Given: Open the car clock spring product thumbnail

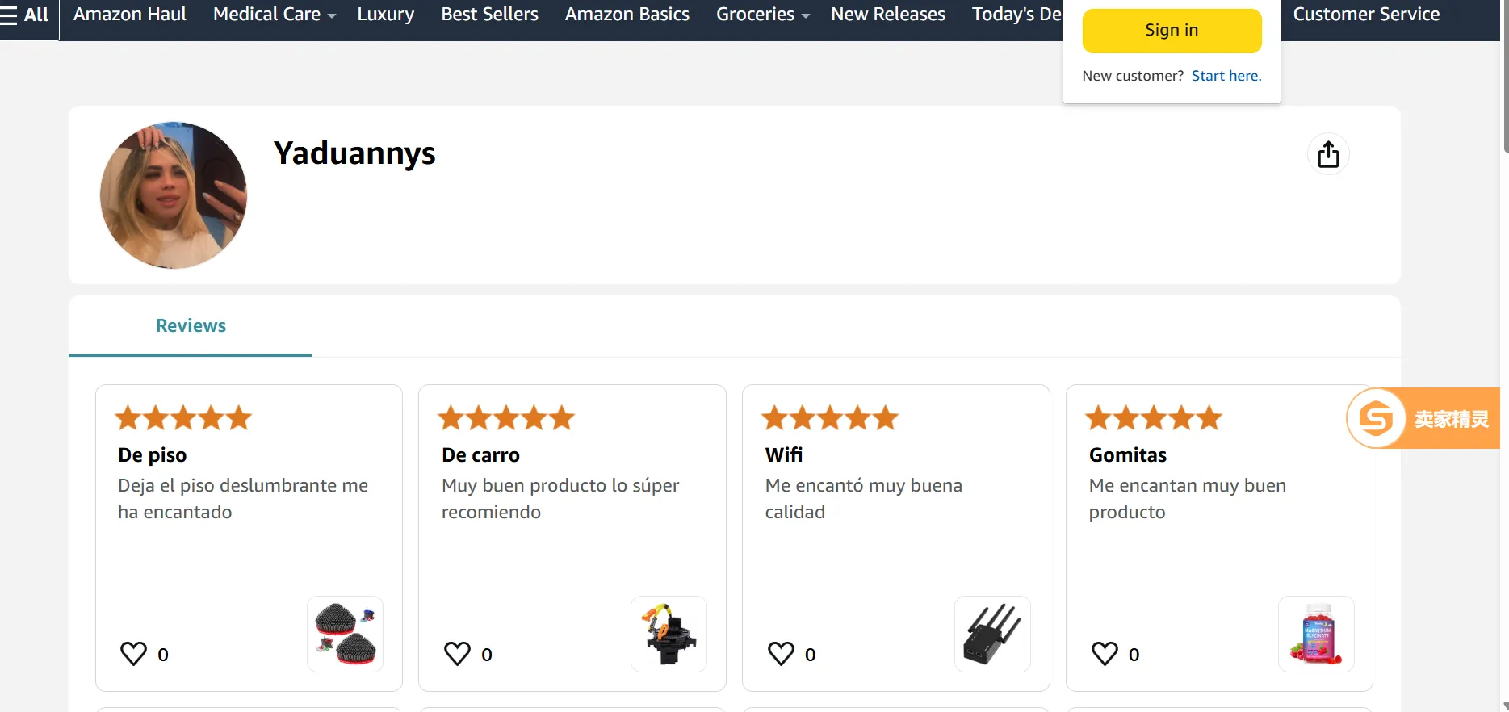Looking at the screenshot, I should (669, 635).
